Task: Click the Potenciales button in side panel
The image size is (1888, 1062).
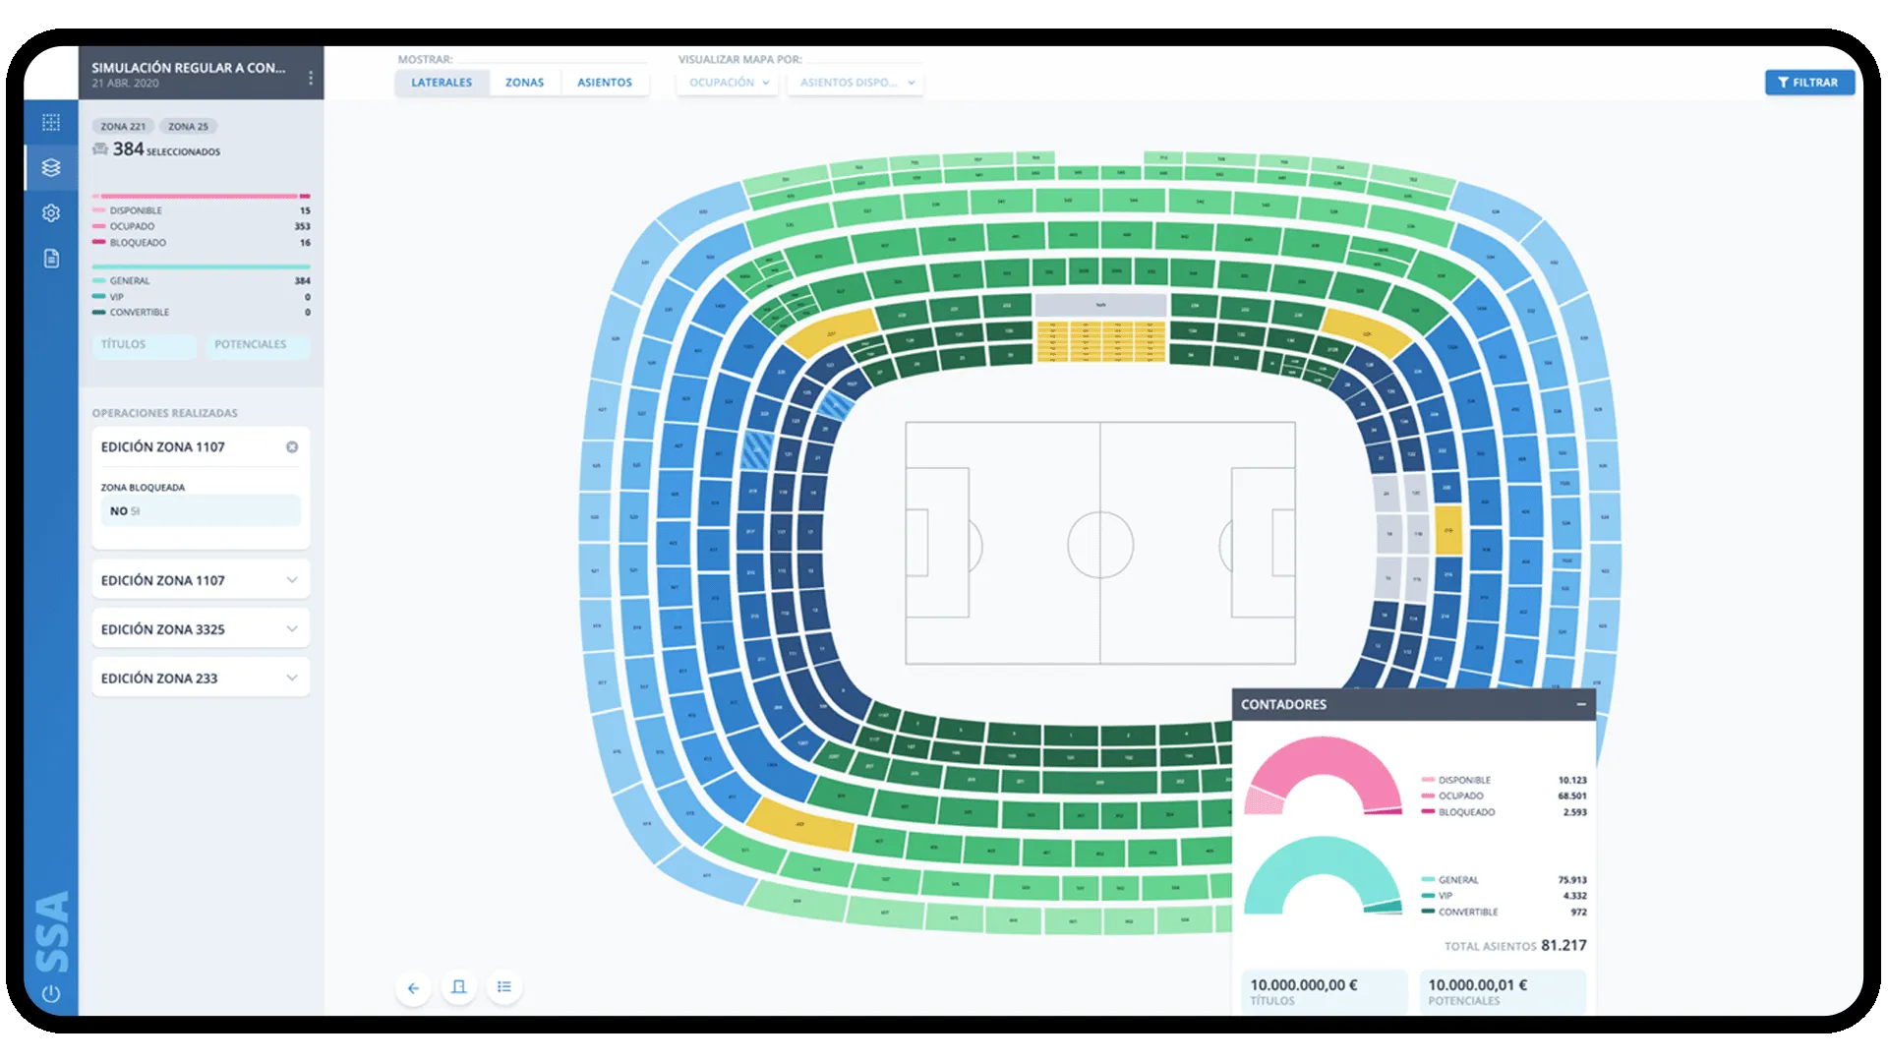Action: 251,345
